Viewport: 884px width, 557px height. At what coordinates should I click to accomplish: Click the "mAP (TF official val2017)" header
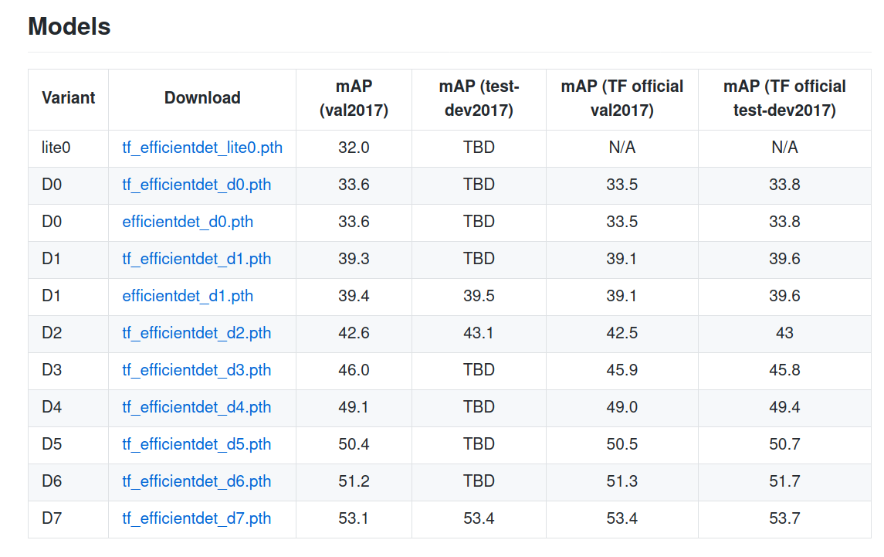[x=622, y=98]
